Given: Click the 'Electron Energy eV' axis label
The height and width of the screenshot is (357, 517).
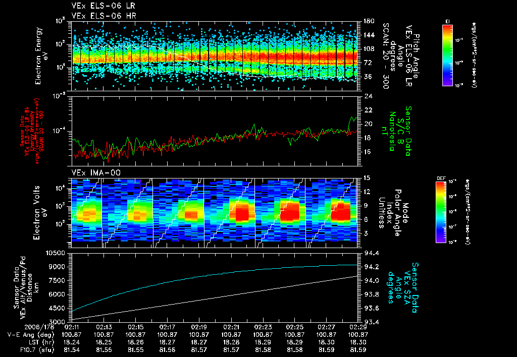Looking at the screenshot, I should (x=41, y=56).
